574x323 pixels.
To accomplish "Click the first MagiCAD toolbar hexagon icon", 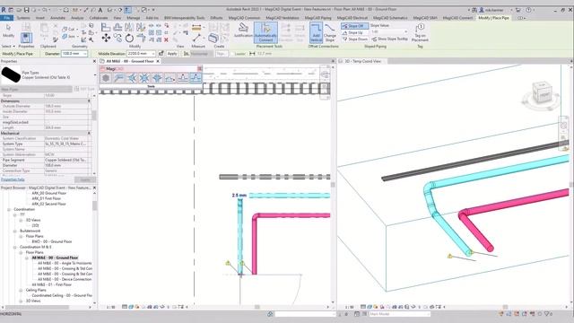I will (106, 78).
